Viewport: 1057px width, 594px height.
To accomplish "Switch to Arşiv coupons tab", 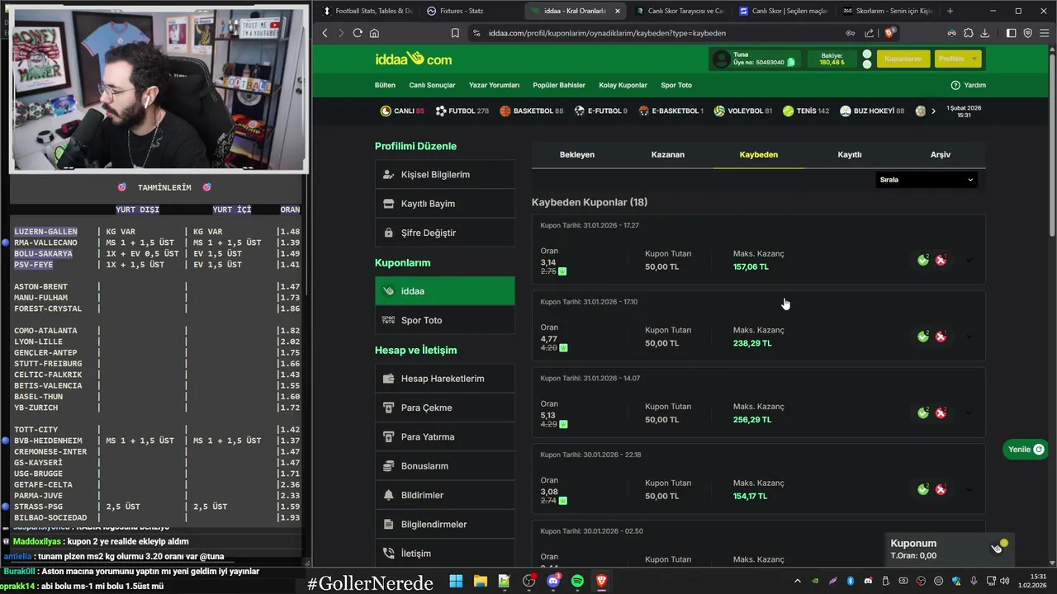I will tap(941, 154).
